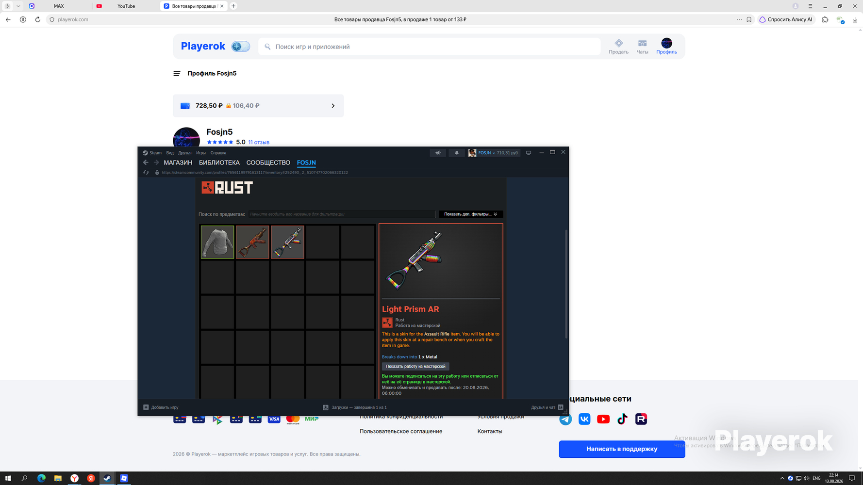The width and height of the screenshot is (863, 485).
Task: Open Пользовательское соглашение link
Action: (401, 431)
